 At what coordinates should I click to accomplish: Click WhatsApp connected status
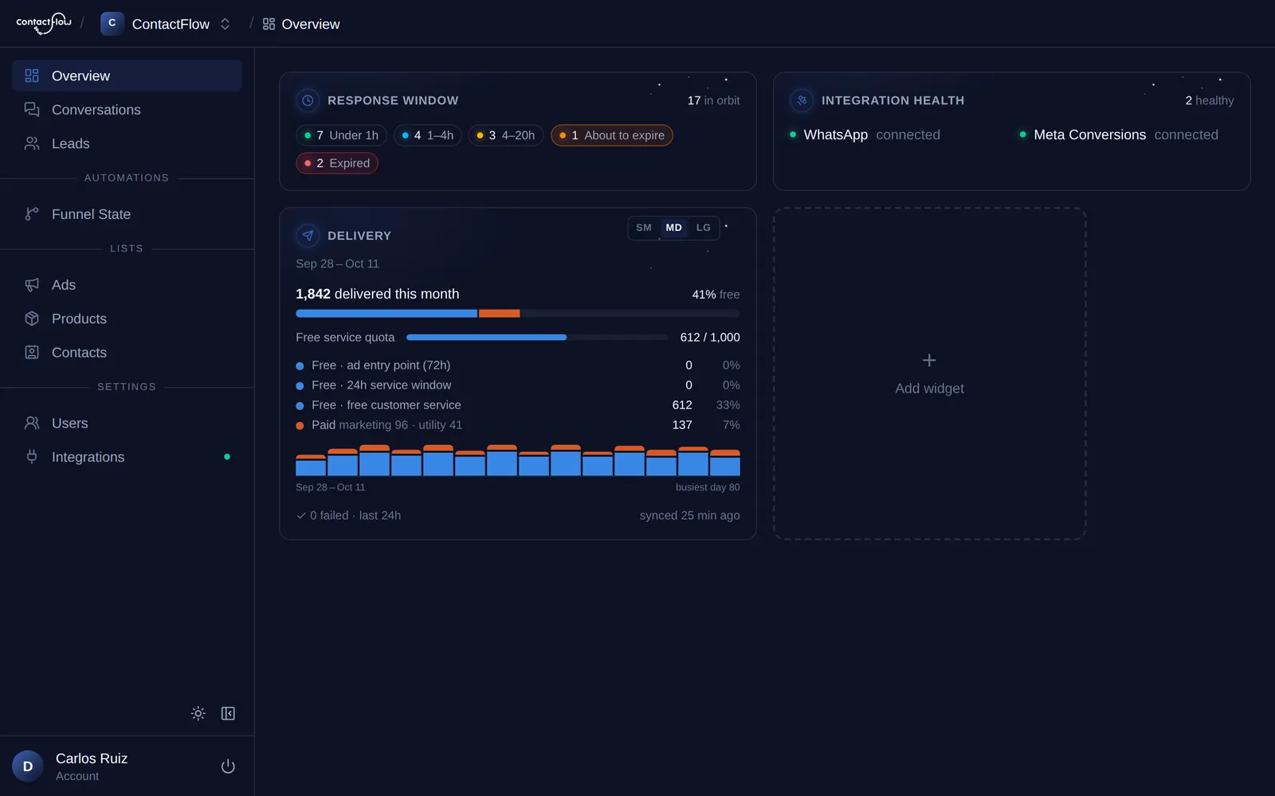tap(865, 135)
